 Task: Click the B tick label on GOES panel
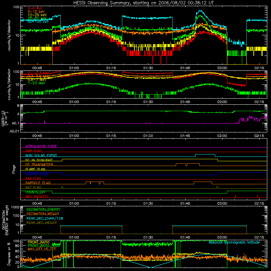pos(18,106)
